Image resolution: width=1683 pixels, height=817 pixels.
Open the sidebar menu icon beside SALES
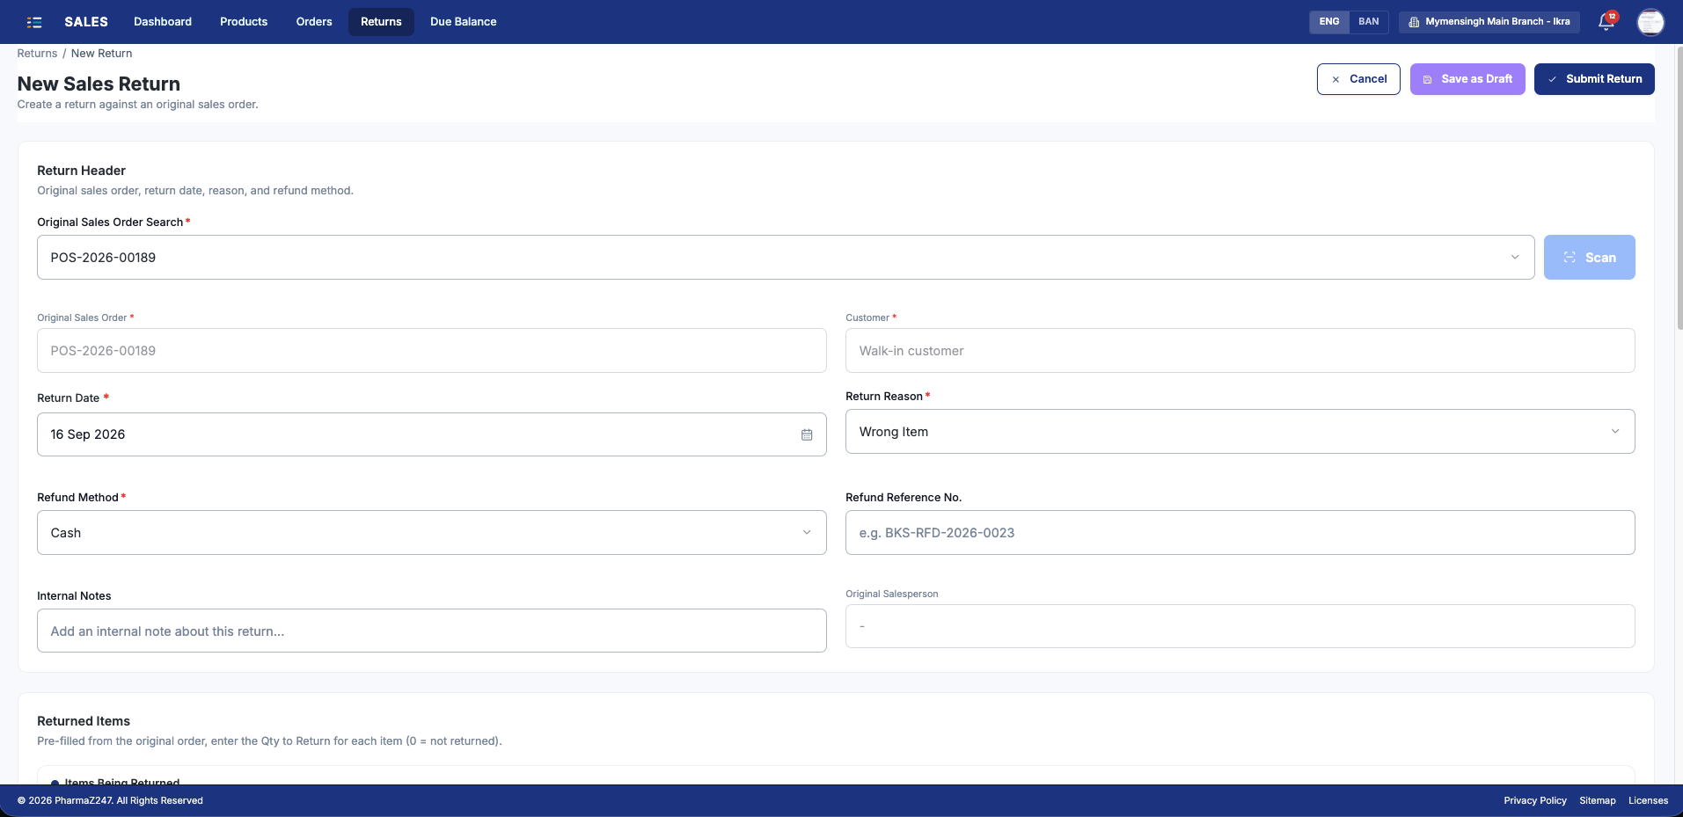34,22
